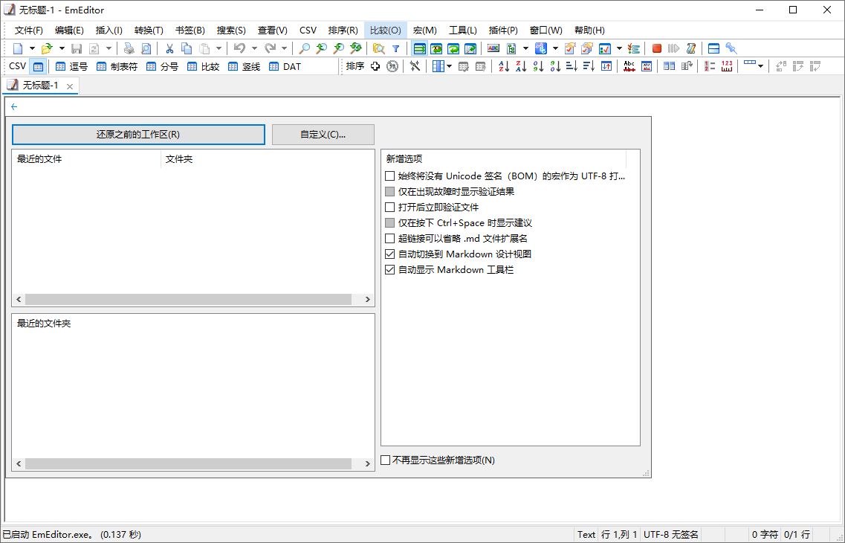845x543 pixels.
Task: Open the New file dropdown arrow
Action: pyautogui.click(x=32, y=48)
